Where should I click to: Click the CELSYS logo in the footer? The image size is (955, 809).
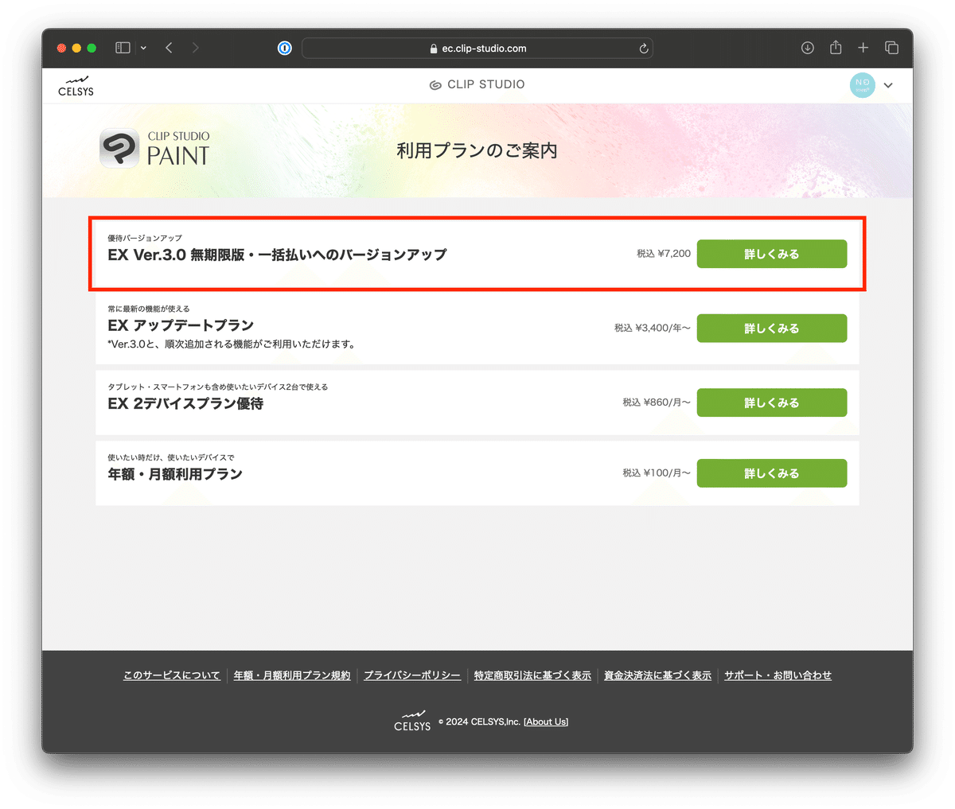(x=412, y=721)
